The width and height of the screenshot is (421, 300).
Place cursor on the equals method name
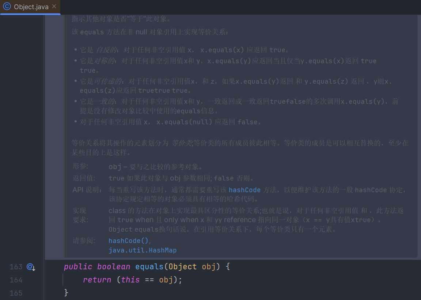pyautogui.click(x=149, y=267)
